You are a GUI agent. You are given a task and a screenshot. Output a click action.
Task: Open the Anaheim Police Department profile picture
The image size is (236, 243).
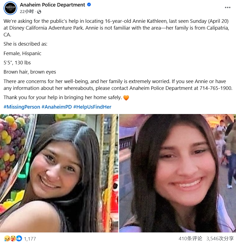point(10,8)
